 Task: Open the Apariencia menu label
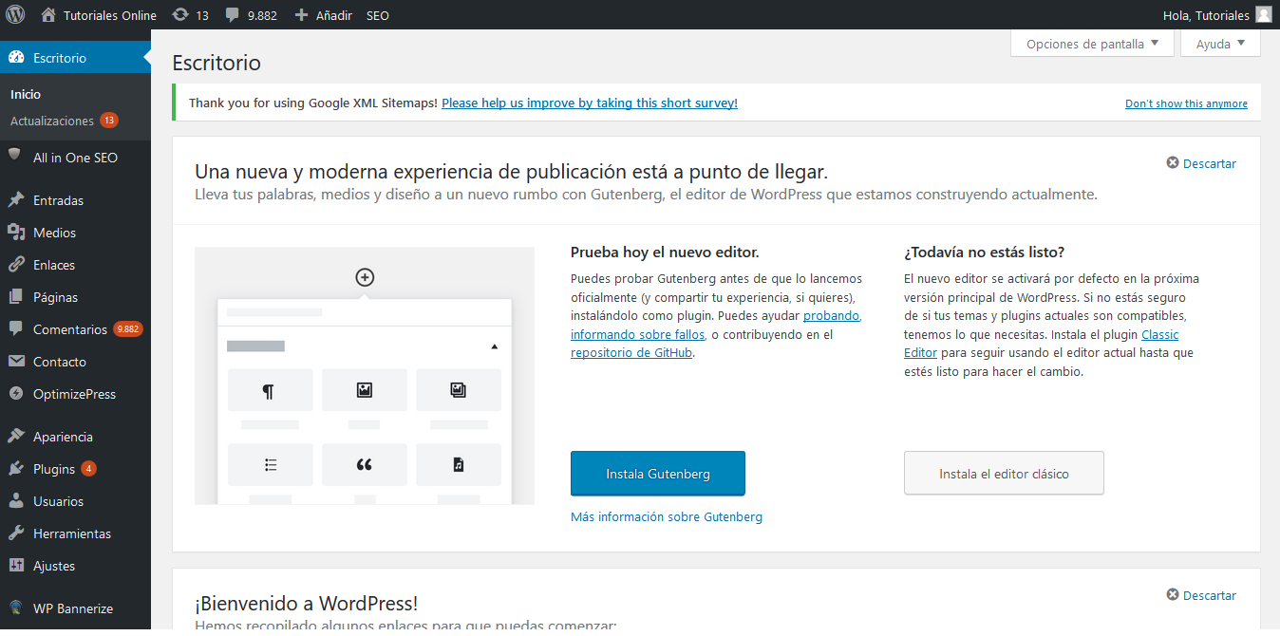[x=64, y=437]
